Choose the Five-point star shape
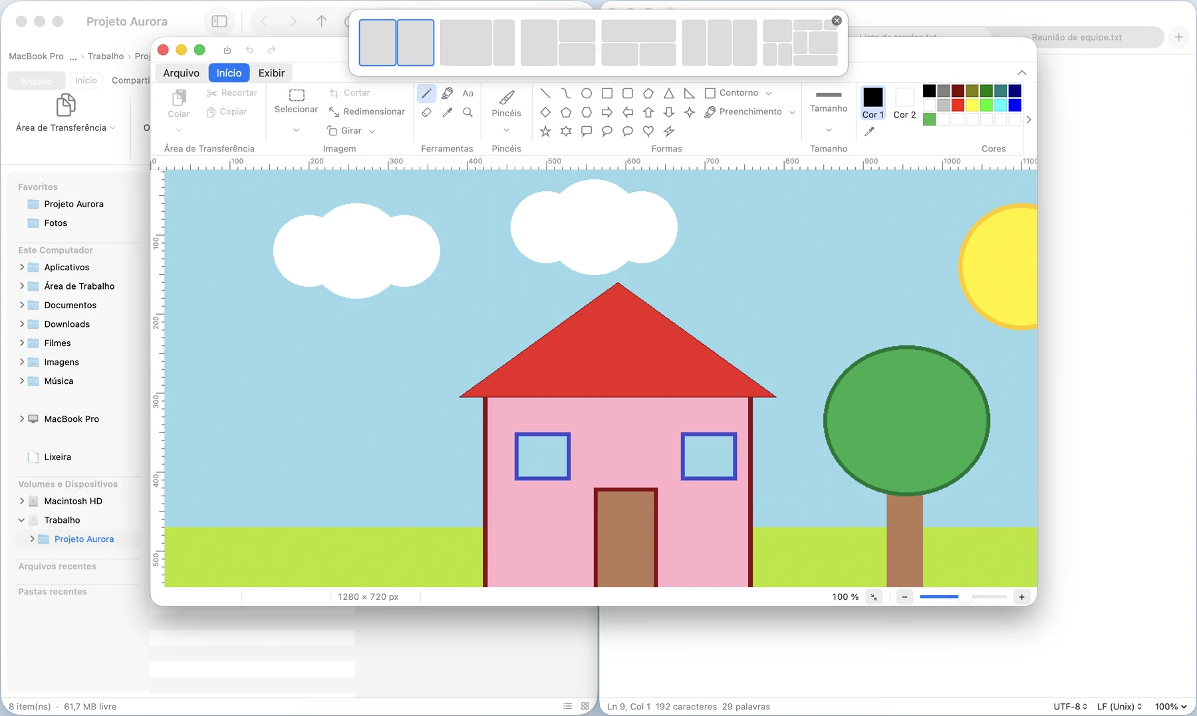The height and width of the screenshot is (716, 1197). [x=545, y=132]
